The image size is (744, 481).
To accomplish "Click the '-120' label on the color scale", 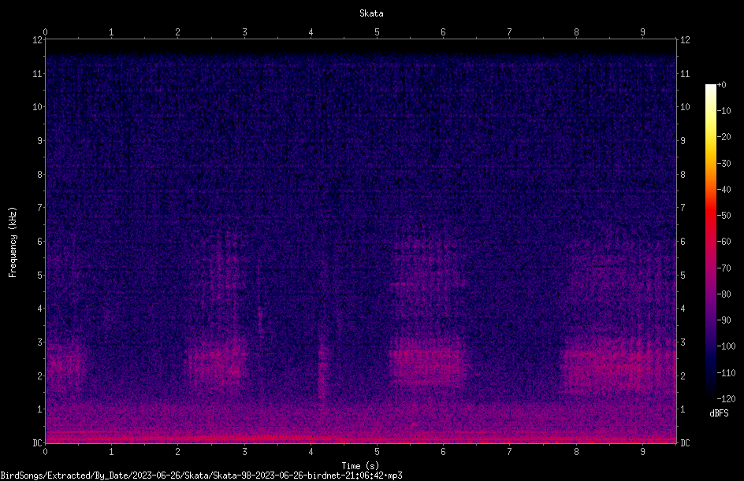I will pos(726,398).
